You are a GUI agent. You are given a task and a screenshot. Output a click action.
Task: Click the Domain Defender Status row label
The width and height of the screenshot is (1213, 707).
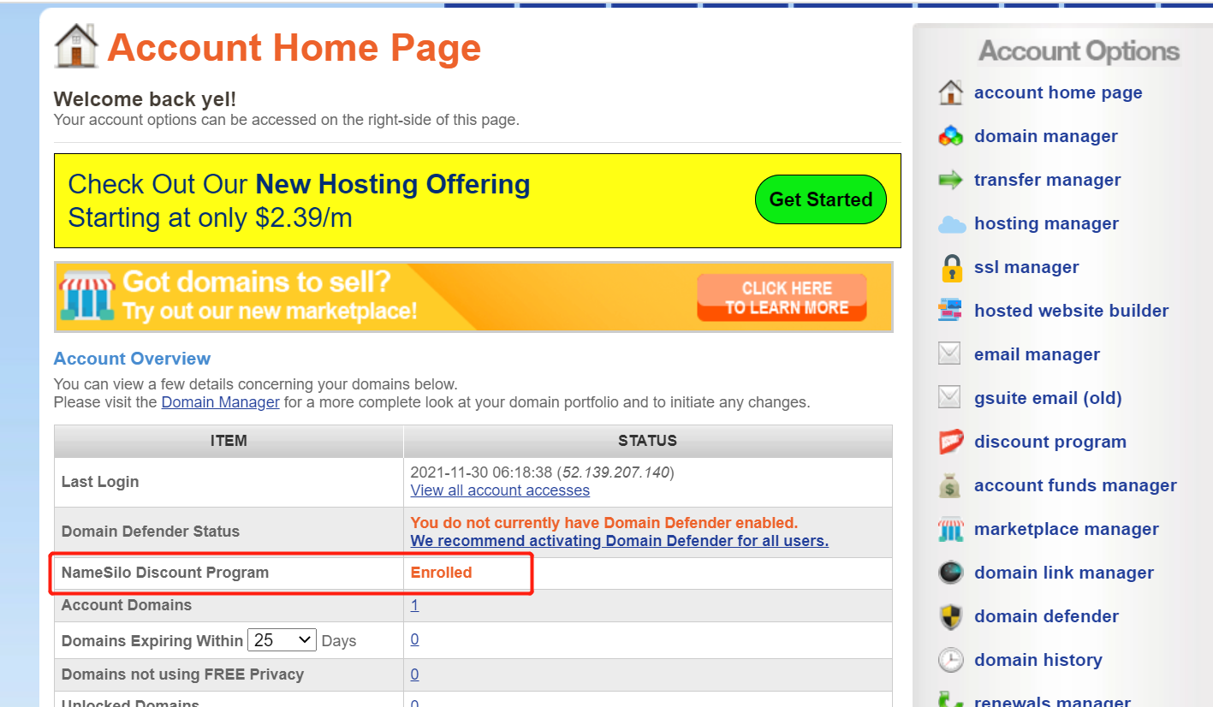[151, 532]
